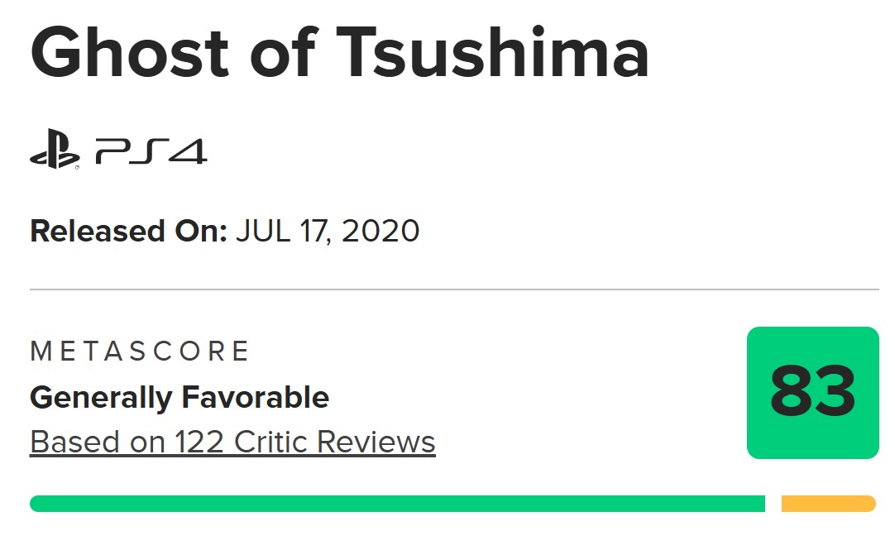Click the gap between green and yellow bars
Image resolution: width=895 pixels, height=550 pixels.
773,504
